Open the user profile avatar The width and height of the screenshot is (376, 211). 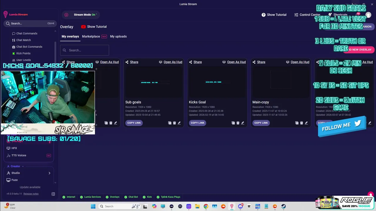[368, 15]
